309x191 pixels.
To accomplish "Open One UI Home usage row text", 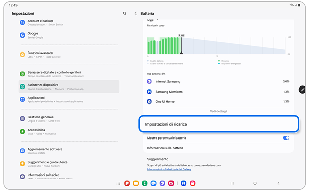I will 165,101.
